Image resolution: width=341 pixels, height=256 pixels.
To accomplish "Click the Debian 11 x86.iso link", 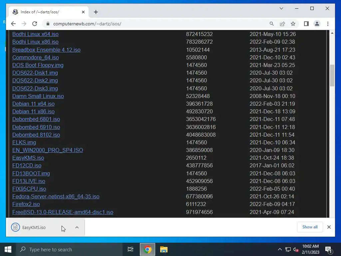I will [x=33, y=111].
